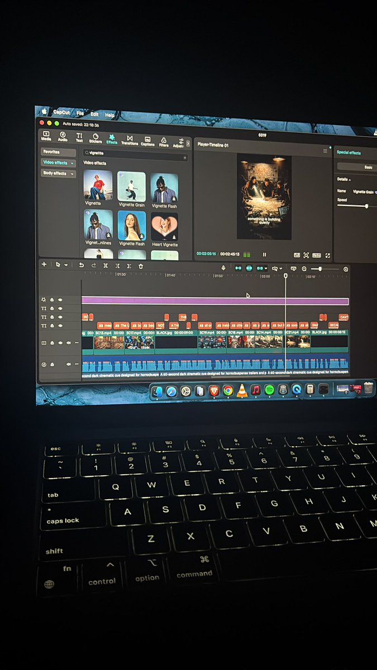Delete the selected clip via trash icon
The width and height of the screenshot is (377, 670).
tap(141, 267)
